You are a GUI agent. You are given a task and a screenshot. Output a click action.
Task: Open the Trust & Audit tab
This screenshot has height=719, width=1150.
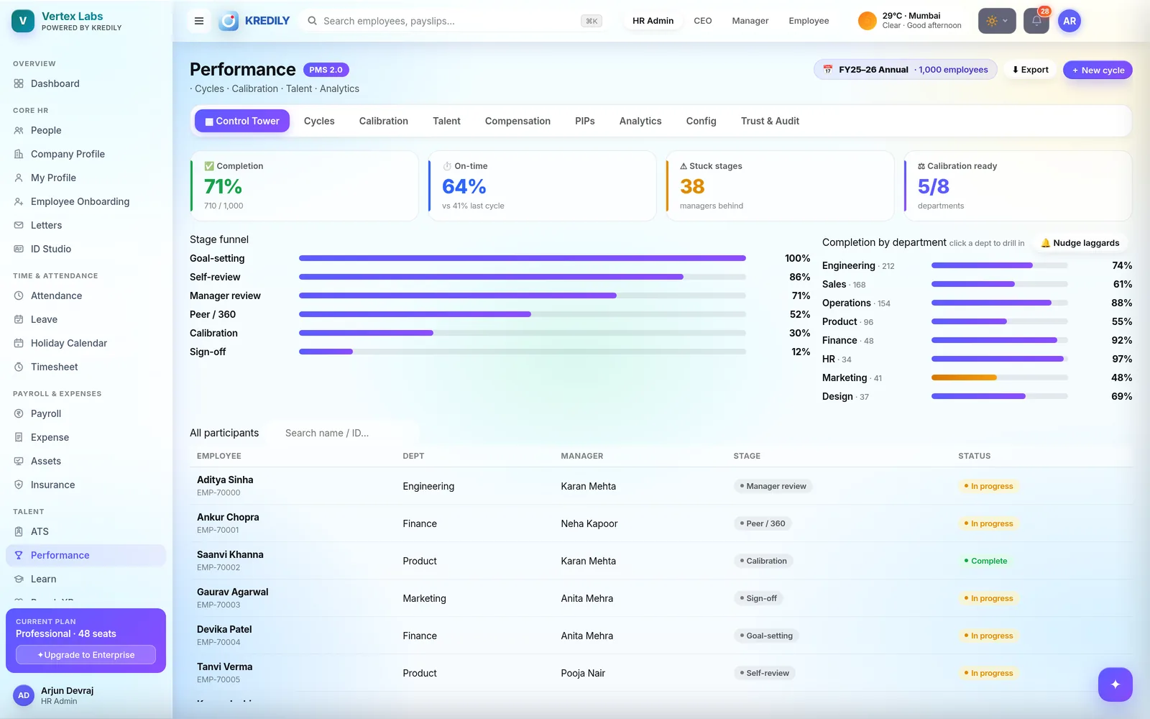pyautogui.click(x=770, y=121)
